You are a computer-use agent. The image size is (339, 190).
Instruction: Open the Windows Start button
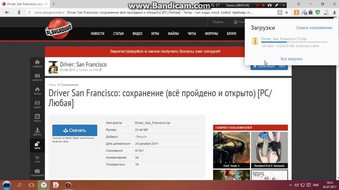pos(6,185)
